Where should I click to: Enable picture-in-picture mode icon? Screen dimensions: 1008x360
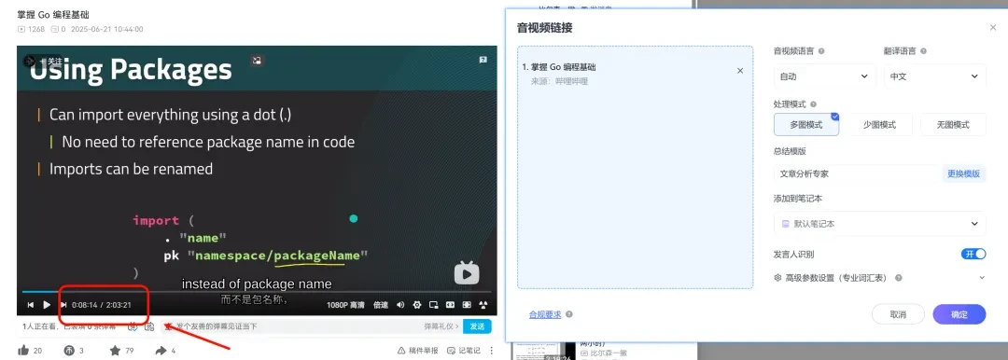point(434,305)
